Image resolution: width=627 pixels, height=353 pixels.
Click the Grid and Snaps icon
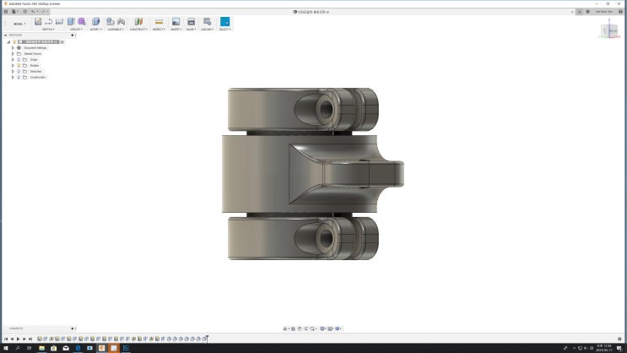pyautogui.click(x=330, y=329)
